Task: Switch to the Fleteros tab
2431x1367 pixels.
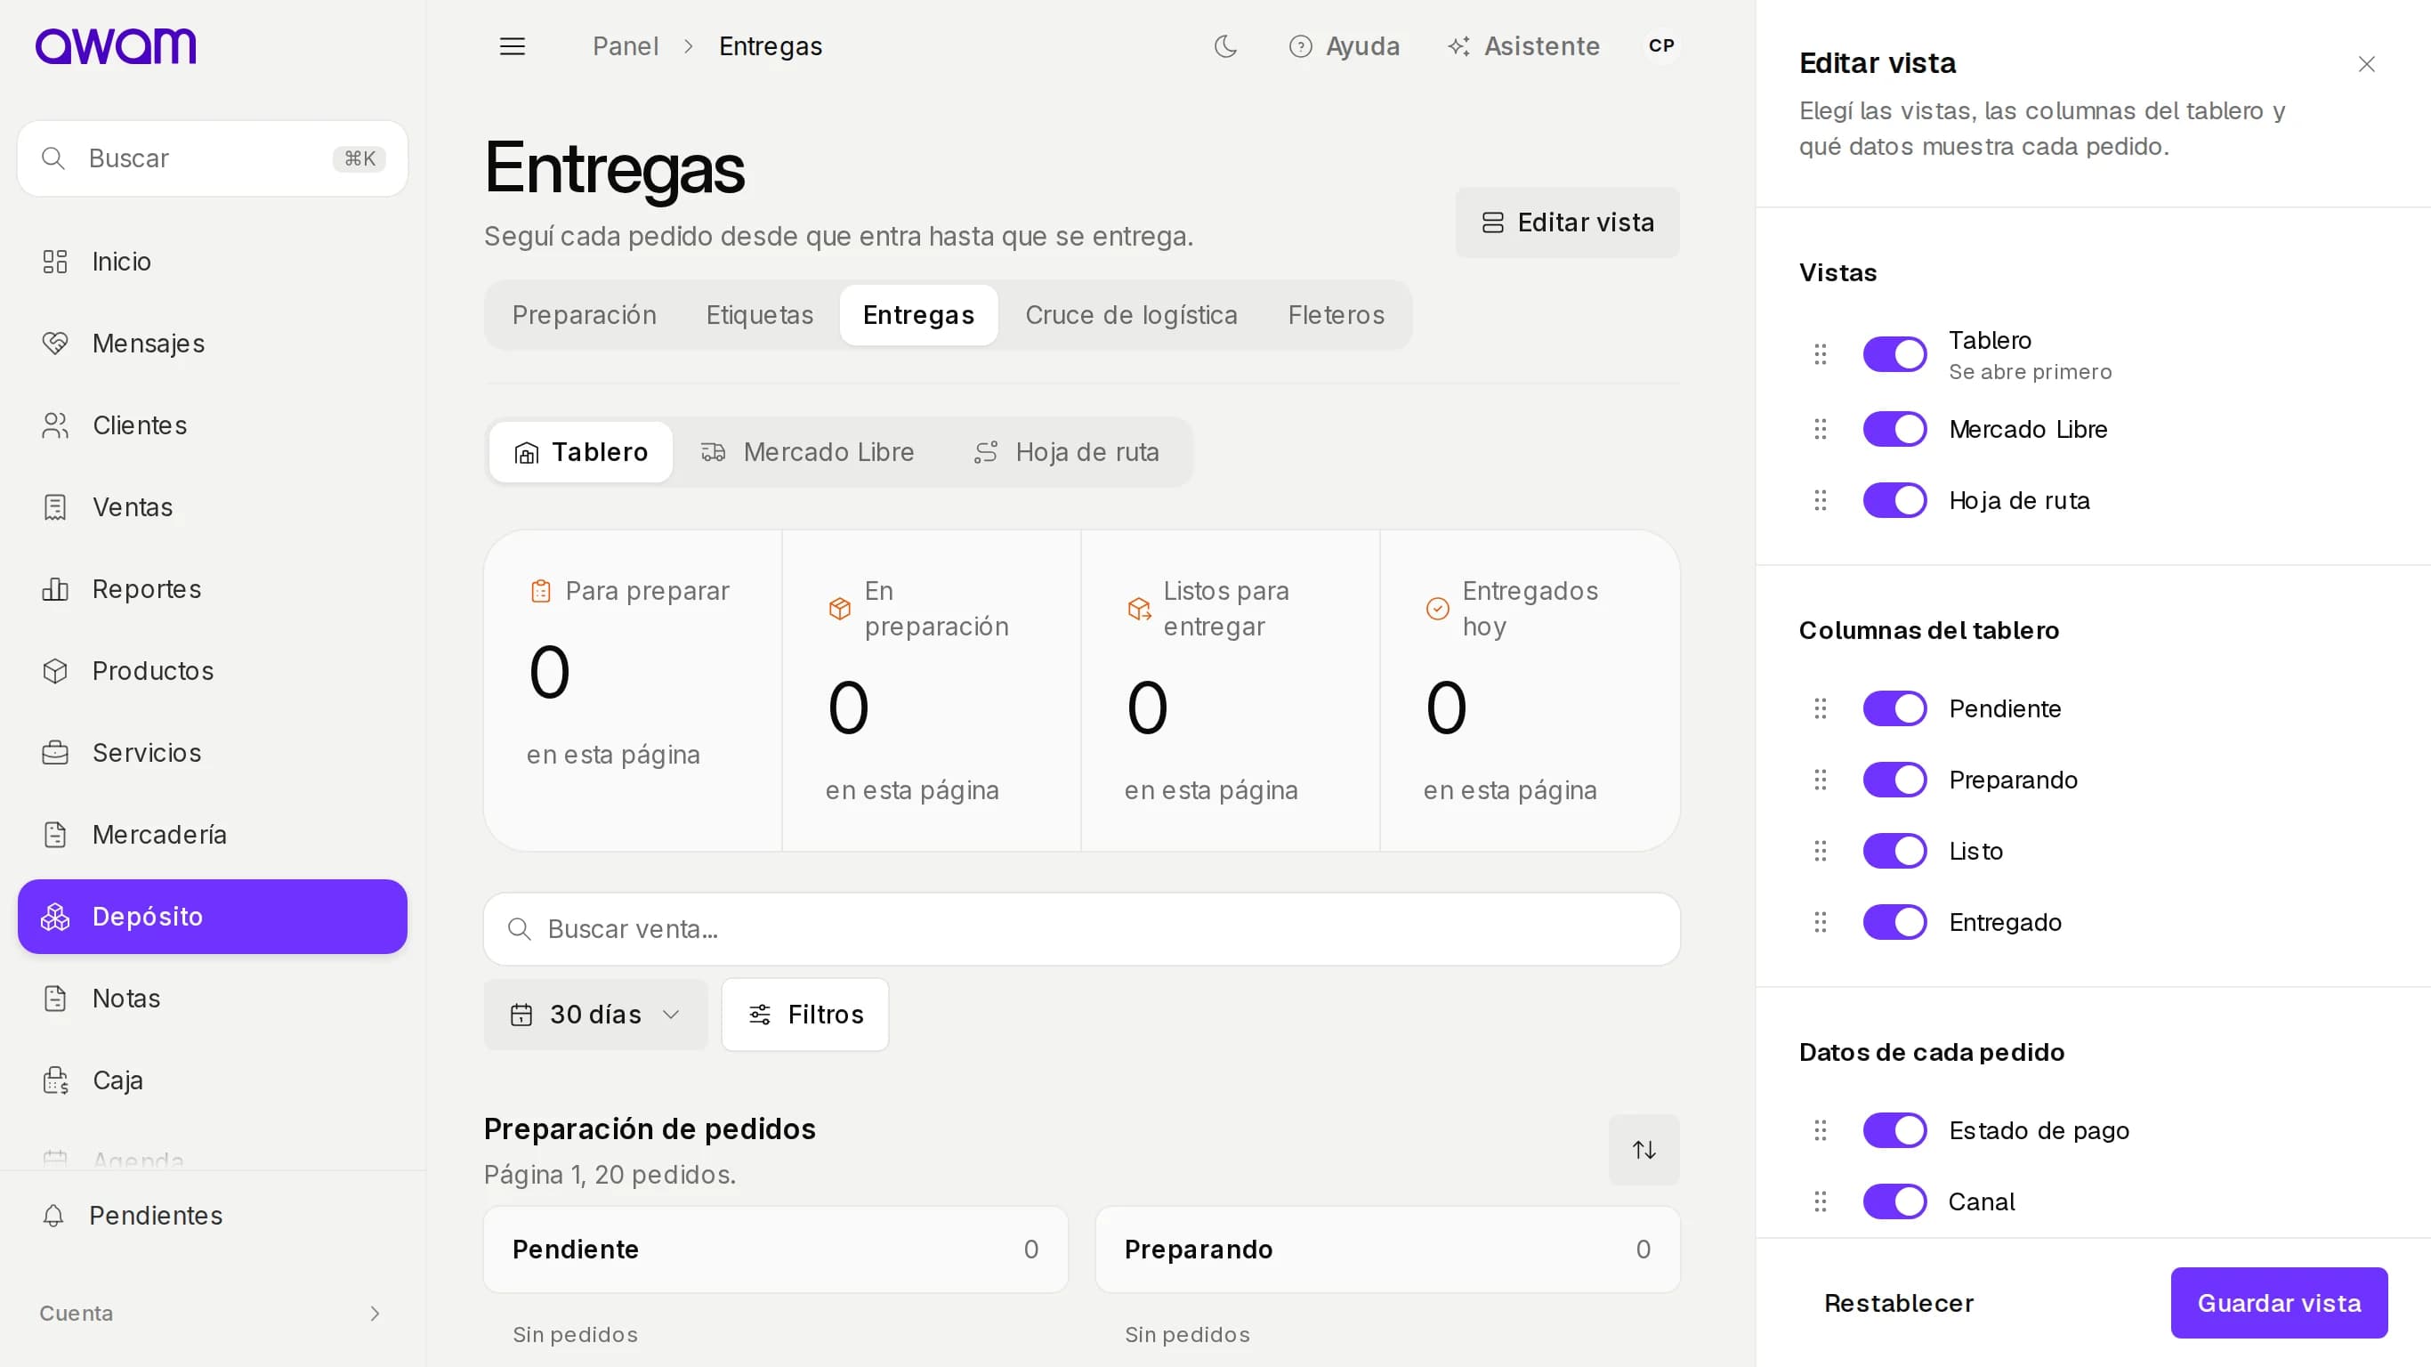Action: [x=1337, y=315]
